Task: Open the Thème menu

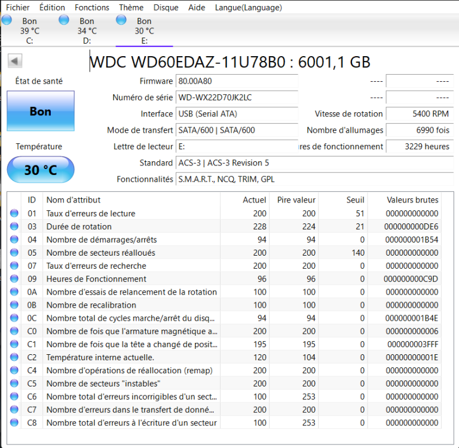Action: pos(131,7)
